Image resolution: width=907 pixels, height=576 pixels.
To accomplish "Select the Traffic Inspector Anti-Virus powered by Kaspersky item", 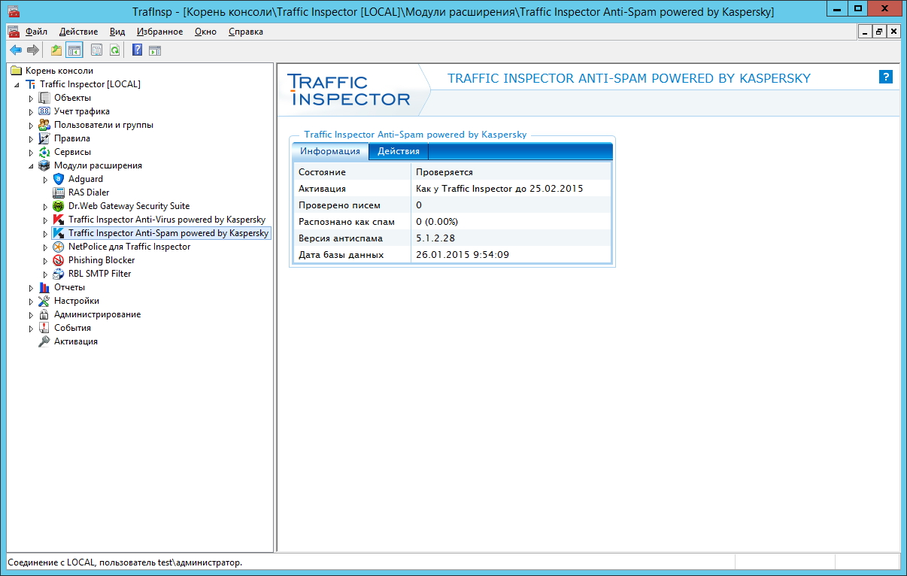I will 167,220.
